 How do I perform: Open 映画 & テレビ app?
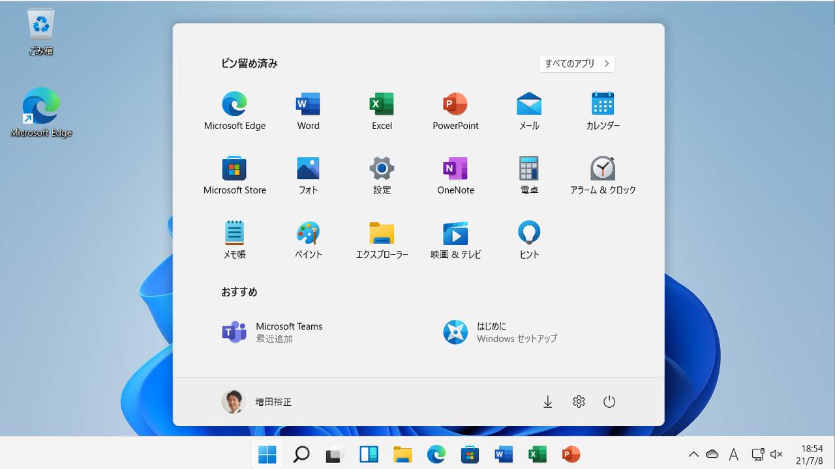[x=455, y=240]
